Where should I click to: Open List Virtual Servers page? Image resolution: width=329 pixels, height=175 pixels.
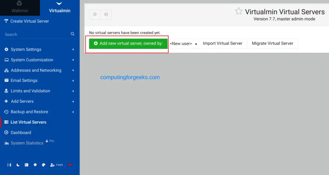point(40,122)
